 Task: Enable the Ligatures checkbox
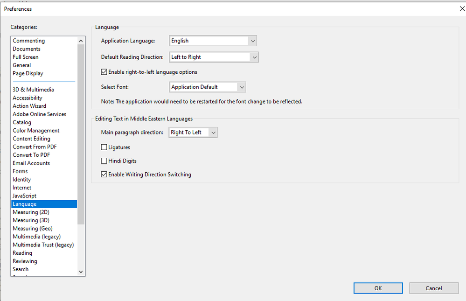pos(104,147)
